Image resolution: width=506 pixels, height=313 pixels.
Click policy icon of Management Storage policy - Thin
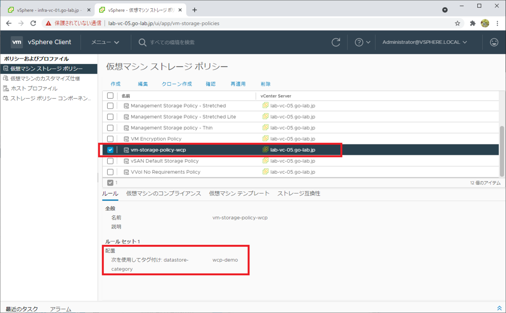(x=126, y=127)
